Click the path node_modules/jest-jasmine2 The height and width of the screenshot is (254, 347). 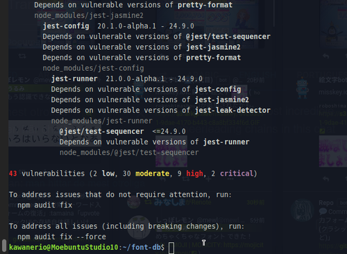coord(89,15)
